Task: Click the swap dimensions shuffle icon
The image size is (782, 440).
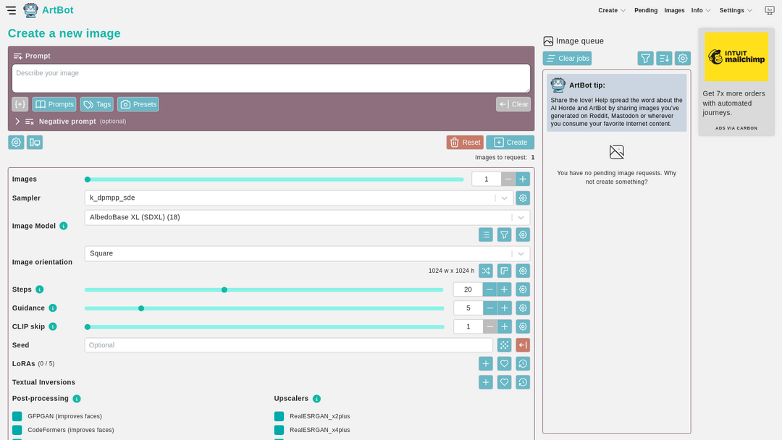Action: click(486, 271)
